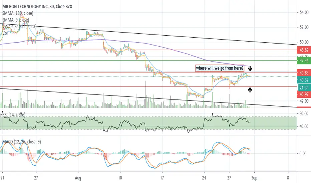Click the Vol indicator label
311x183 pixels.
click(x=5, y=33)
